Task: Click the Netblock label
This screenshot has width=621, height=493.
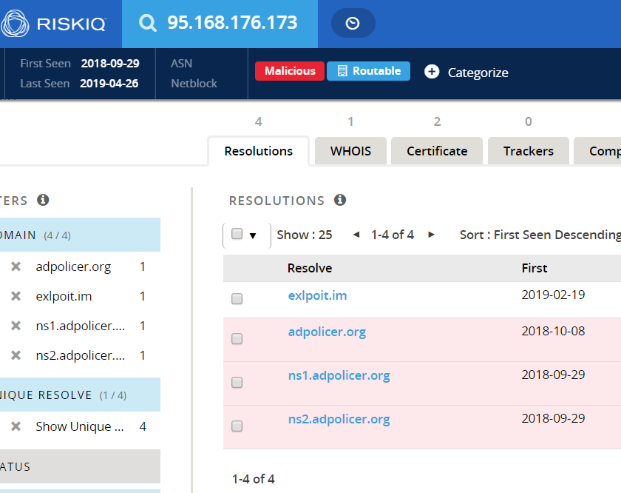Action: [194, 84]
